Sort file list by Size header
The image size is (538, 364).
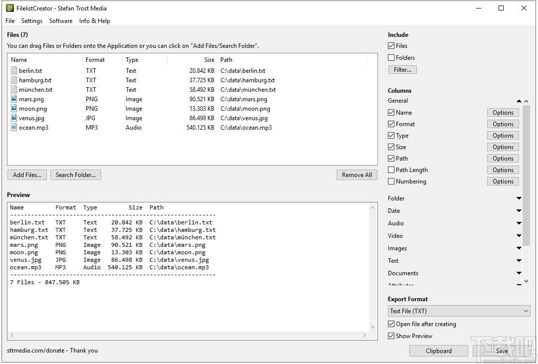point(192,60)
